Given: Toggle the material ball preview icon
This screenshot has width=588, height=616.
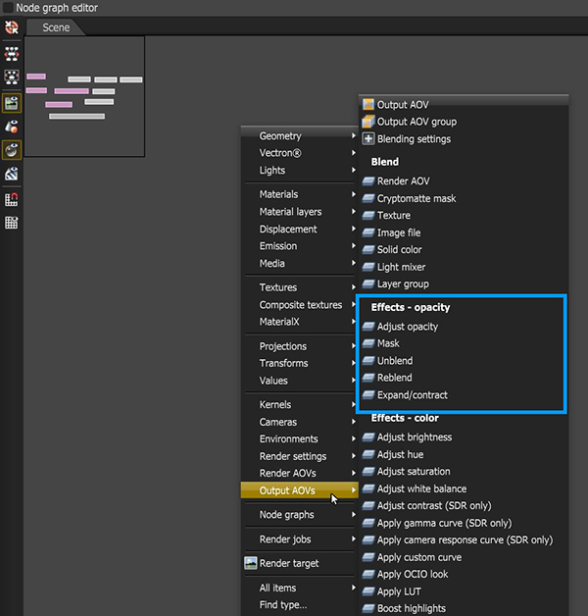Looking at the screenshot, I should [x=12, y=150].
